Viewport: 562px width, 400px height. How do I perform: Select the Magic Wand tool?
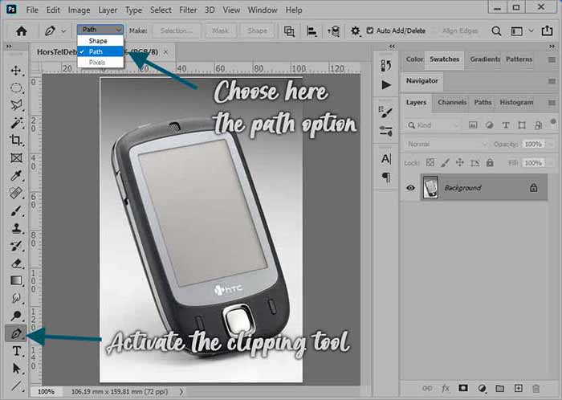coord(16,123)
